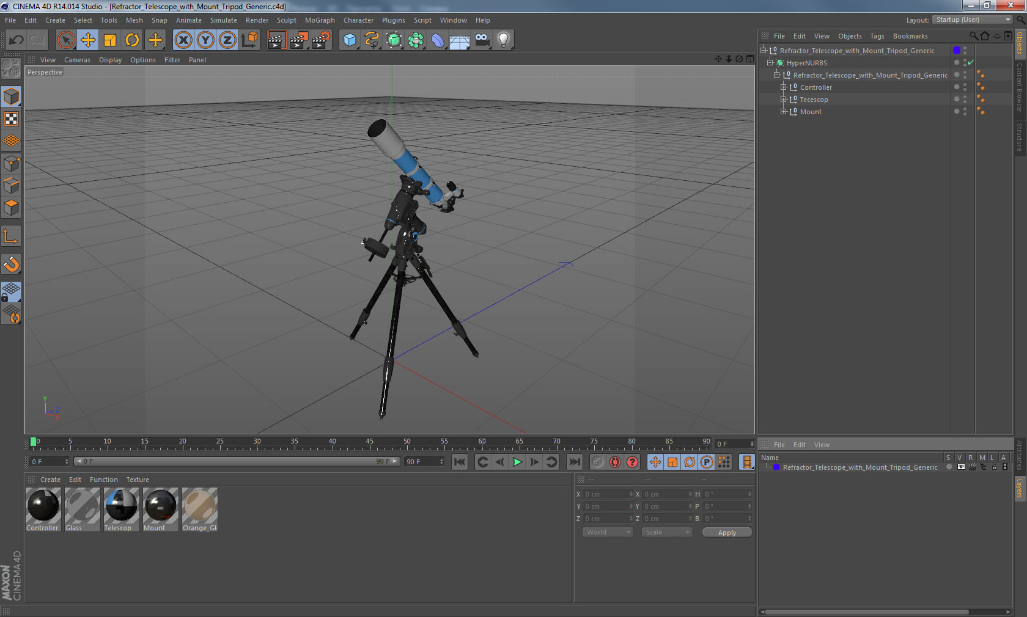Collapse the top Refractor_Telescope root node
Screen dimensions: 1027x617
point(764,51)
